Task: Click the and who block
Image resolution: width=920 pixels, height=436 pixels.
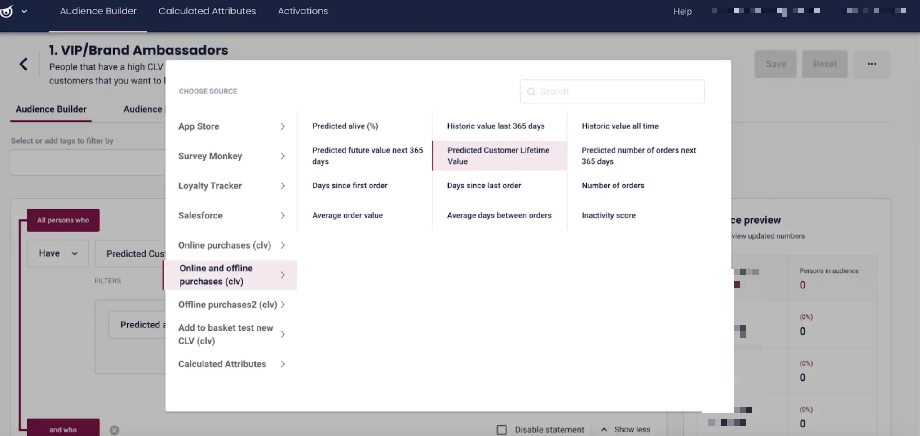Action: 63,428
